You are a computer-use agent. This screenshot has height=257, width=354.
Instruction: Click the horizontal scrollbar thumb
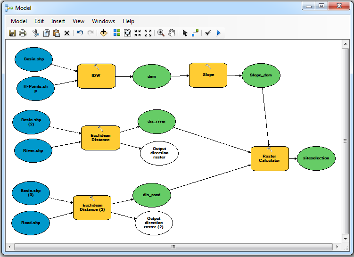point(173,247)
